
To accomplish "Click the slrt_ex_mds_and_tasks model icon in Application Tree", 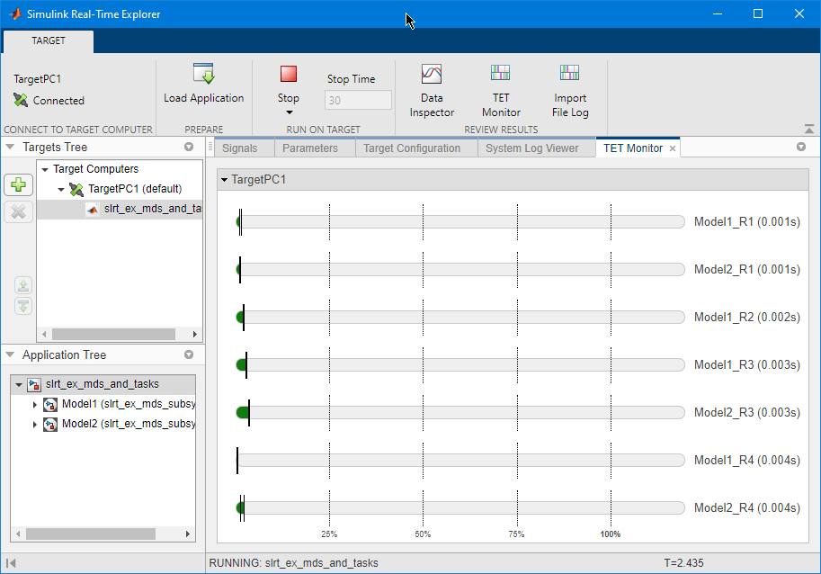I will pyautogui.click(x=34, y=384).
